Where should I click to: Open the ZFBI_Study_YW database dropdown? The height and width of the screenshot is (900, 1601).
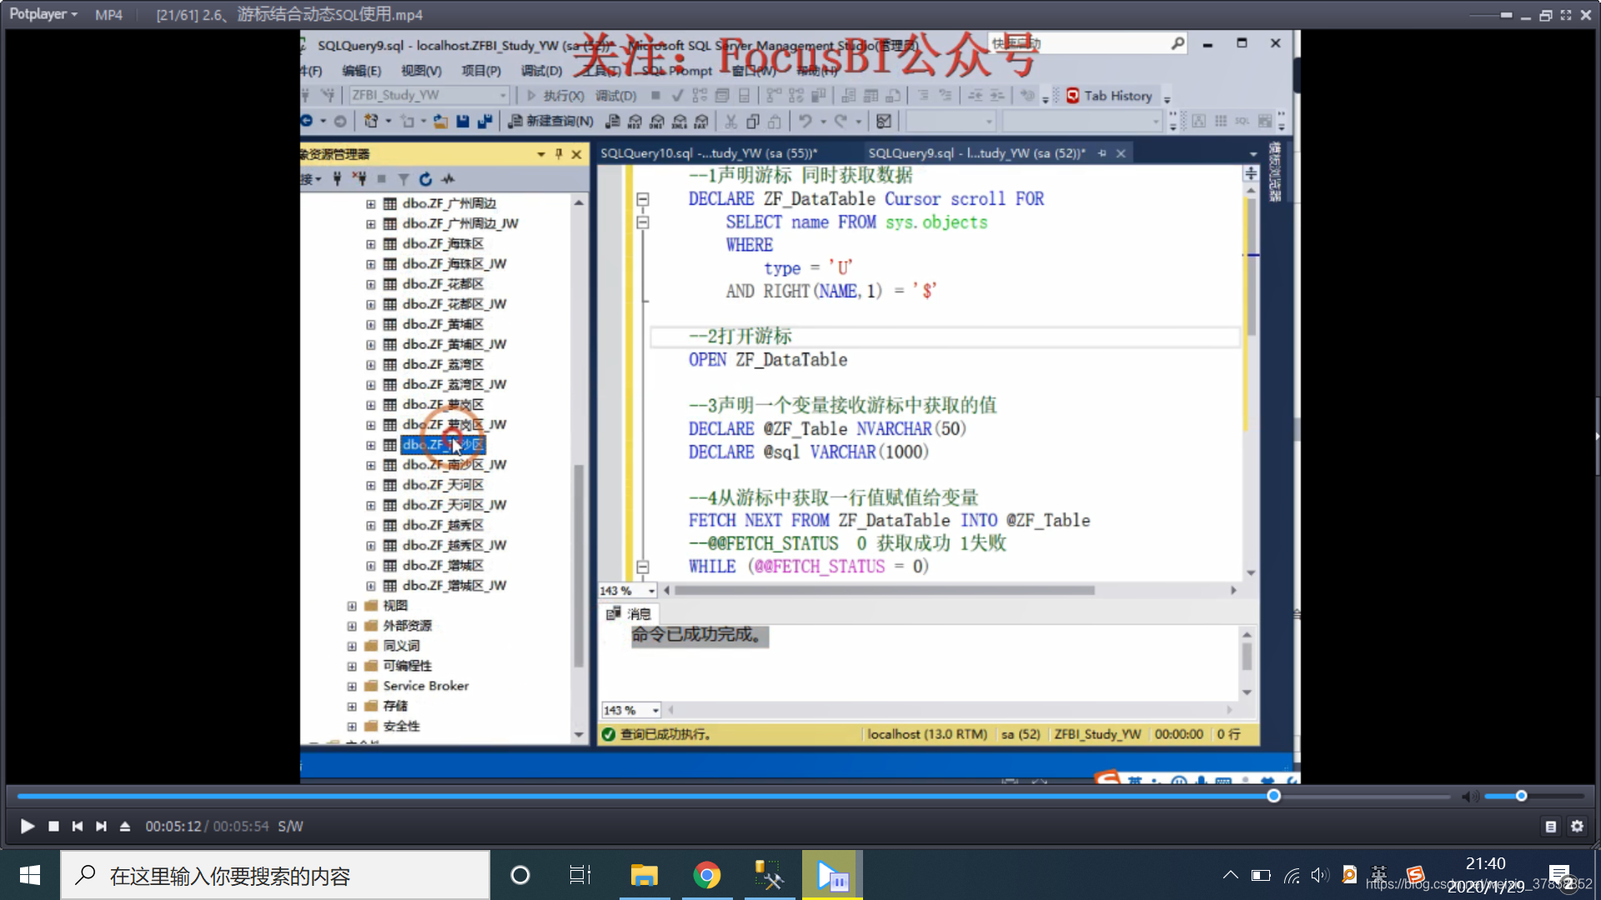(x=503, y=96)
